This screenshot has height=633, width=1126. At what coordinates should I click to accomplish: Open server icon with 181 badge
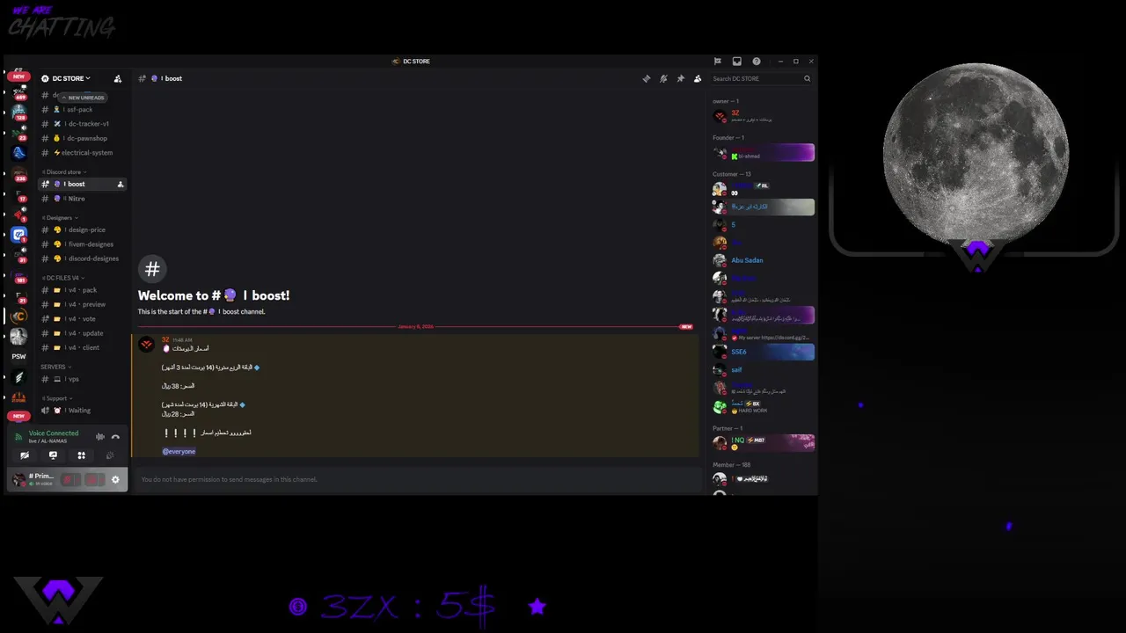pyautogui.click(x=18, y=274)
